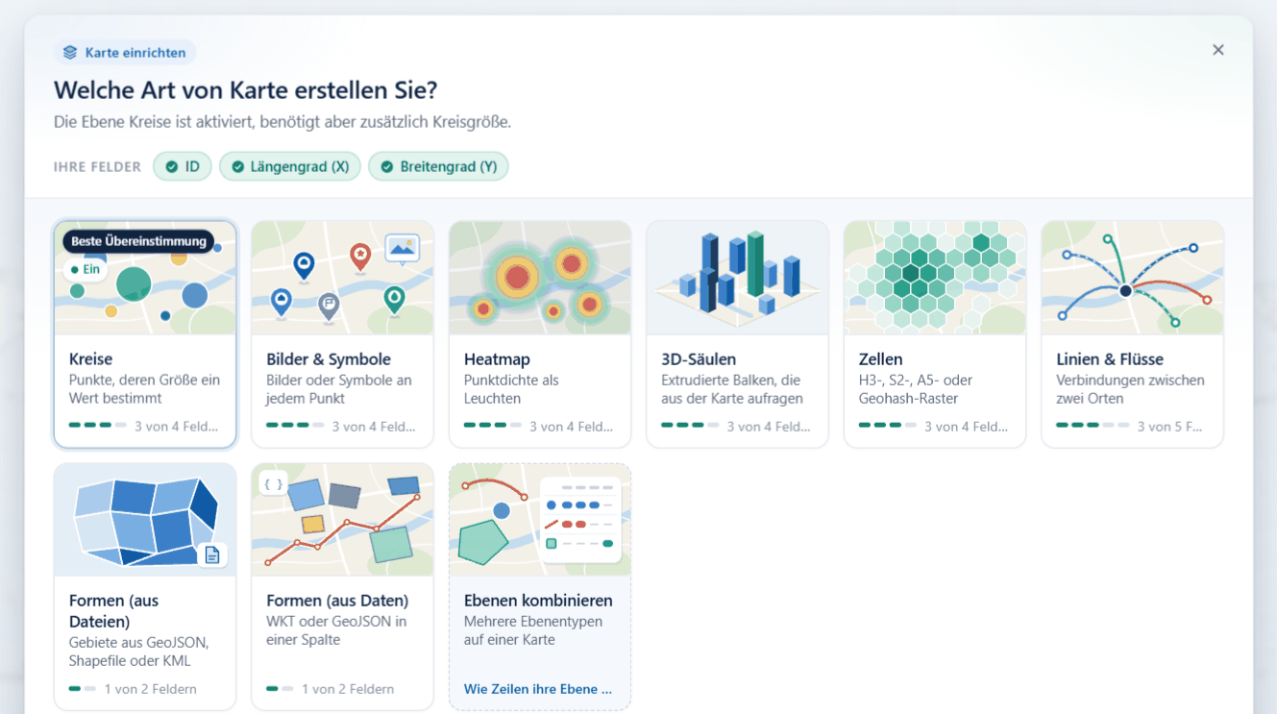Toggle the Breitengrad (Y) field chip
Screen dimensions: 1277x714
coord(438,166)
